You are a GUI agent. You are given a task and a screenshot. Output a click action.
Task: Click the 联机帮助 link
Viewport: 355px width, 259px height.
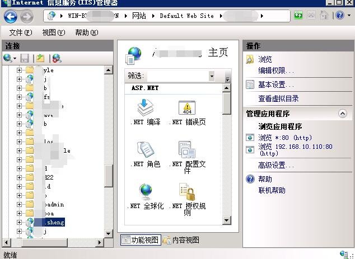tap(272, 190)
